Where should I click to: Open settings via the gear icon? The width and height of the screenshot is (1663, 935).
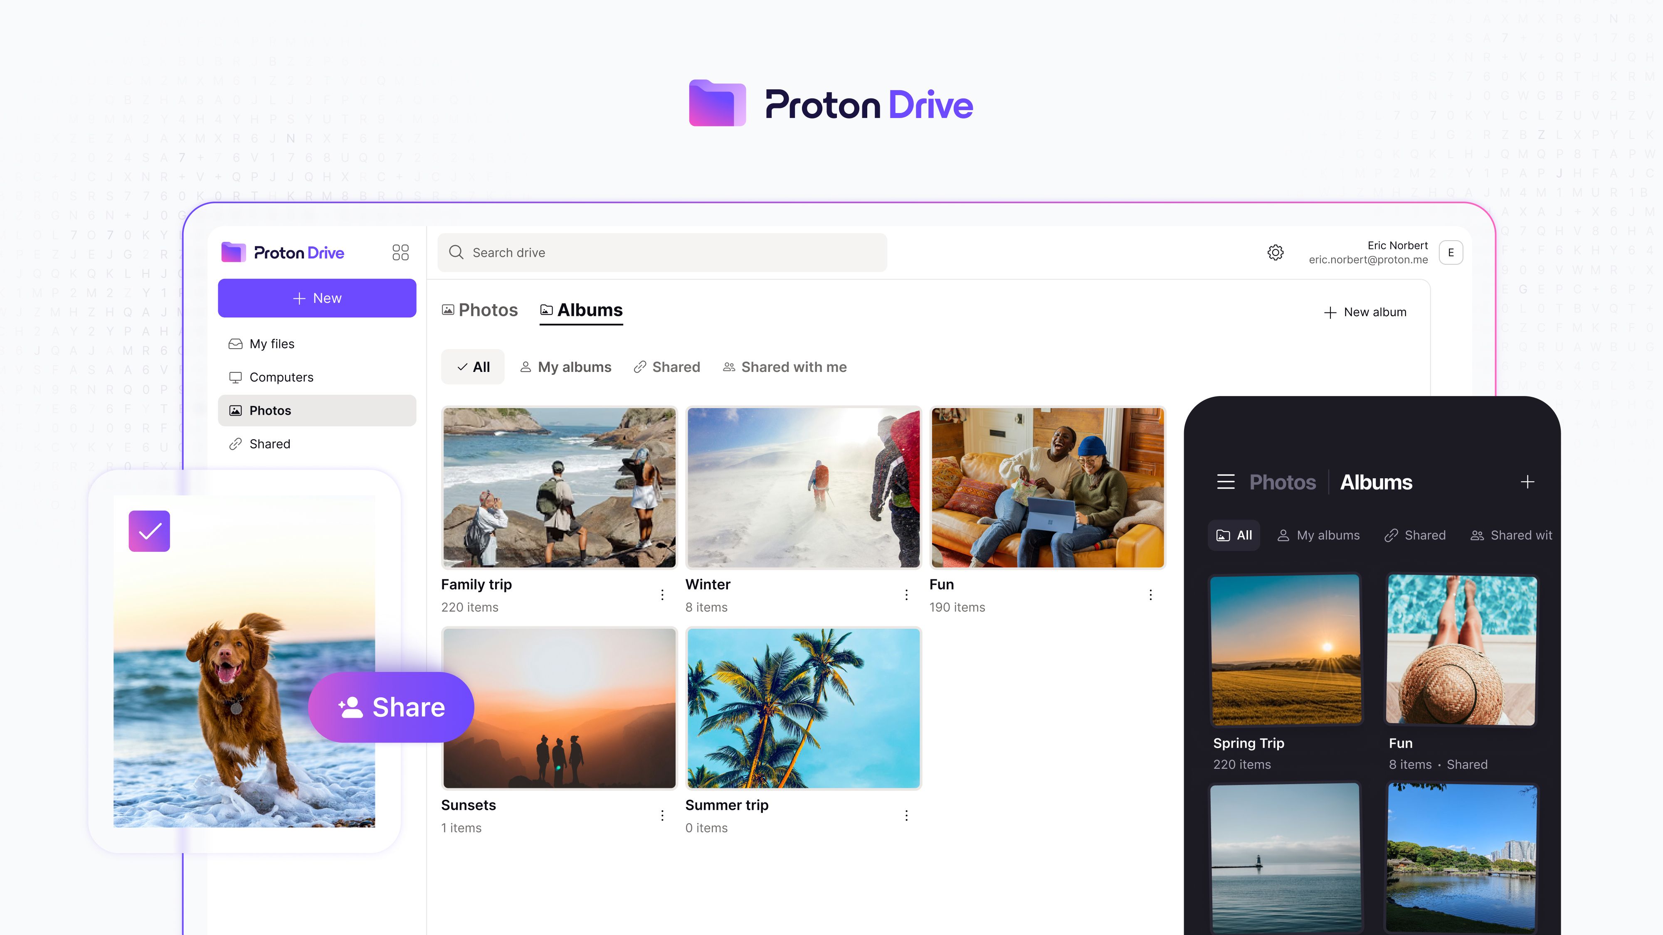pos(1275,252)
